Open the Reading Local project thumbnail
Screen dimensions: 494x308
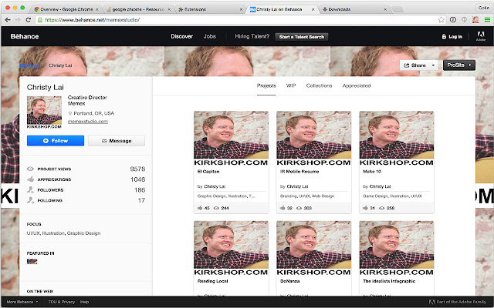pyautogui.click(x=231, y=248)
